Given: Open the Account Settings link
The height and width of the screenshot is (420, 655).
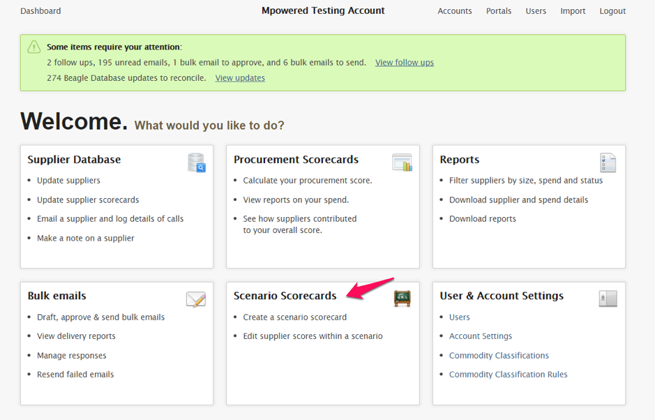Looking at the screenshot, I should (481, 336).
